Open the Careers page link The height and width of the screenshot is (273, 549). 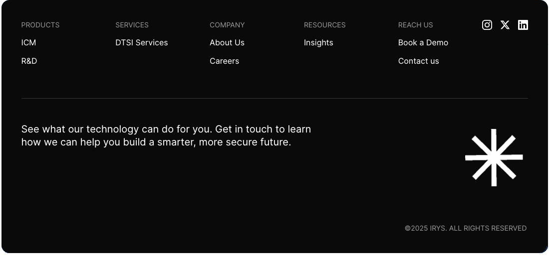tap(224, 61)
